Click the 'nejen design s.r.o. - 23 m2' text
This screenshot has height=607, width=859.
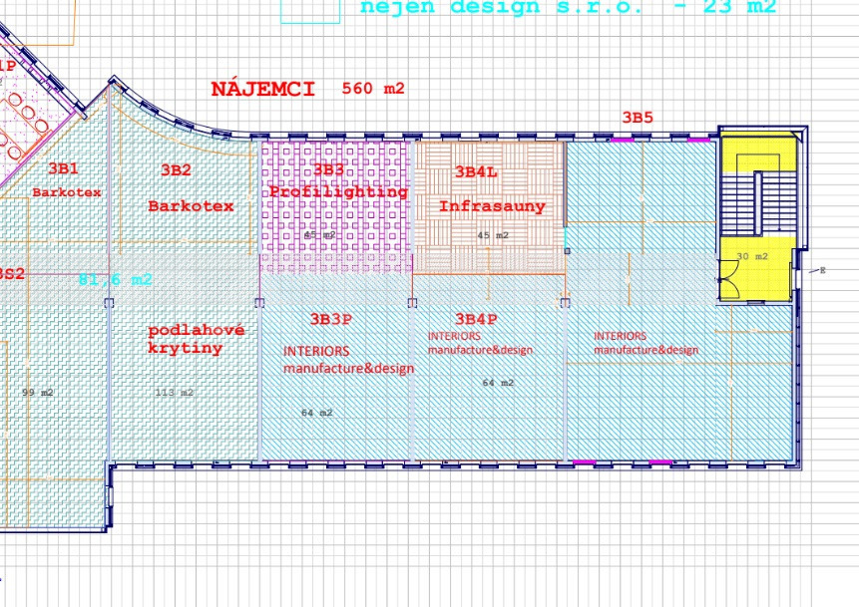pyautogui.click(x=568, y=7)
